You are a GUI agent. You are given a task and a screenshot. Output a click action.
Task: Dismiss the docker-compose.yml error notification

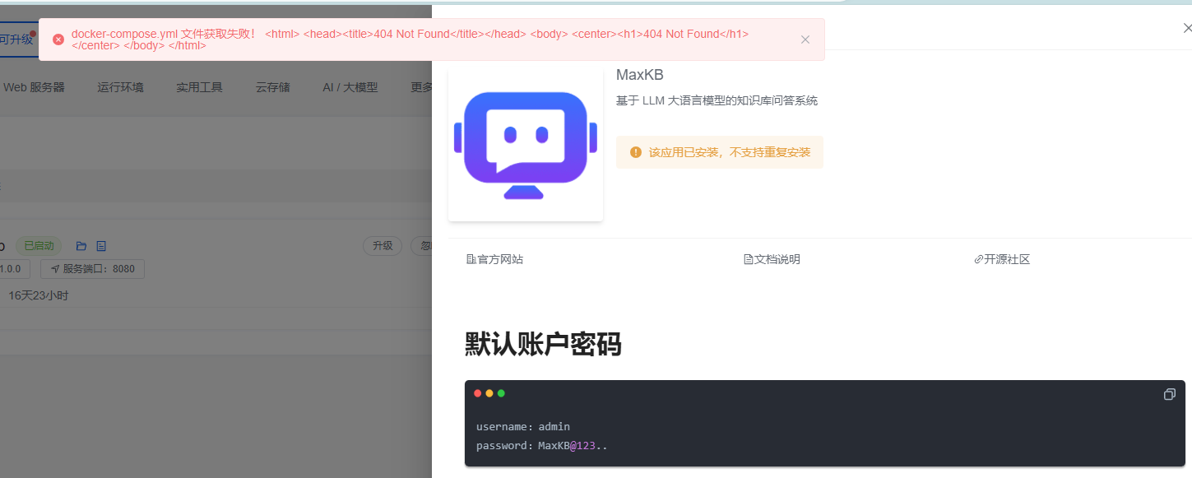pos(805,39)
